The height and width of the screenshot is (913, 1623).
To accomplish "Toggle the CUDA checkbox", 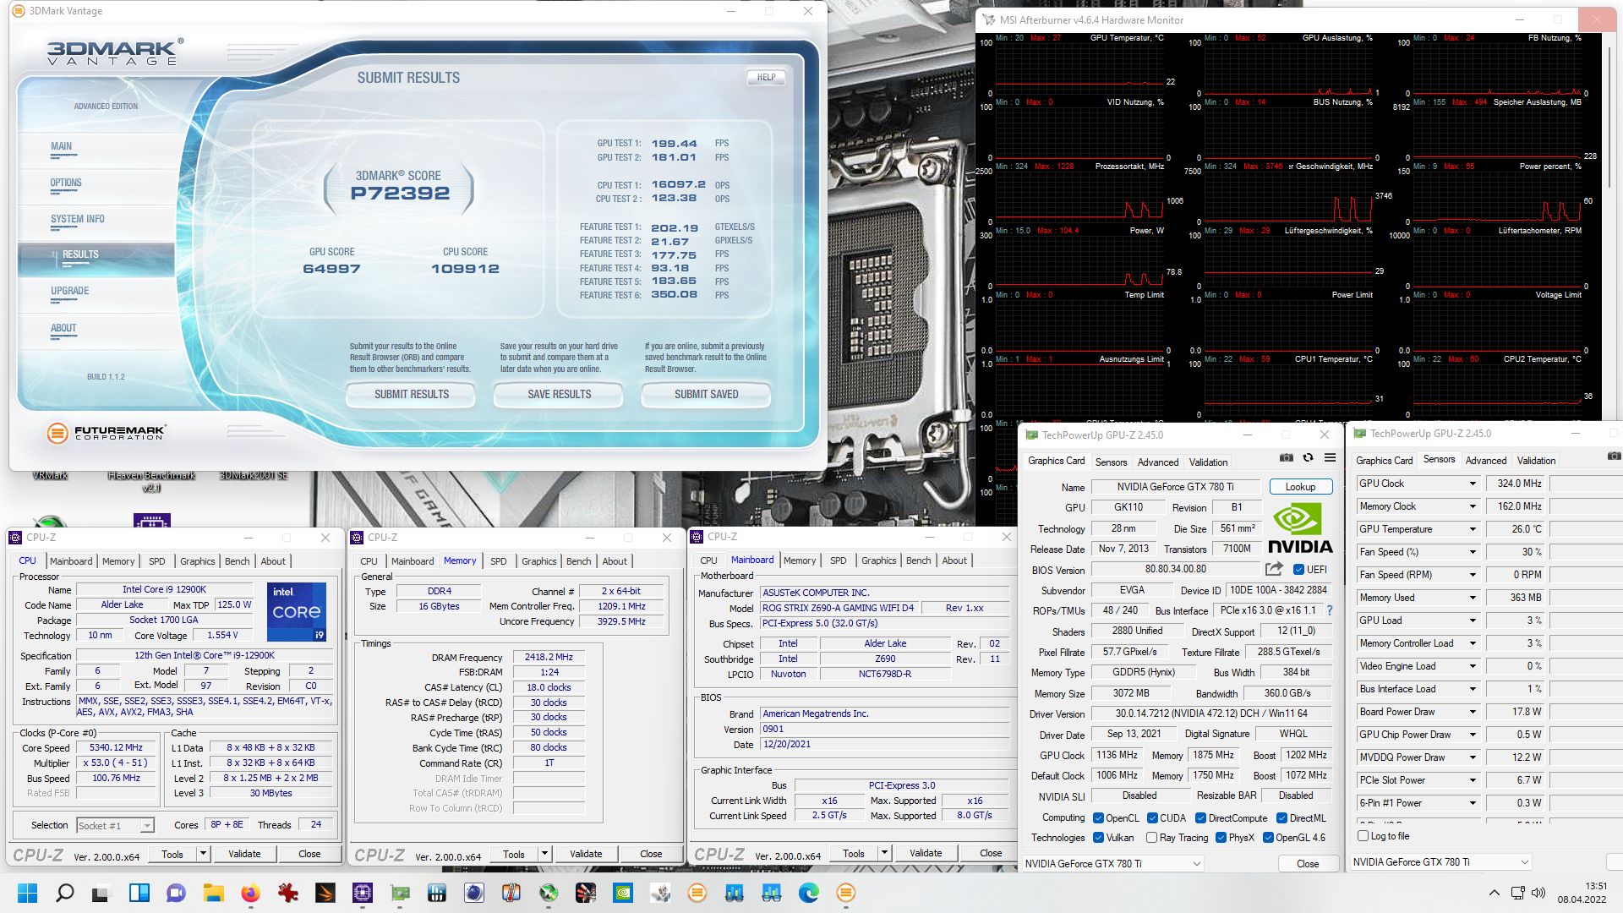I will pos(1152,817).
